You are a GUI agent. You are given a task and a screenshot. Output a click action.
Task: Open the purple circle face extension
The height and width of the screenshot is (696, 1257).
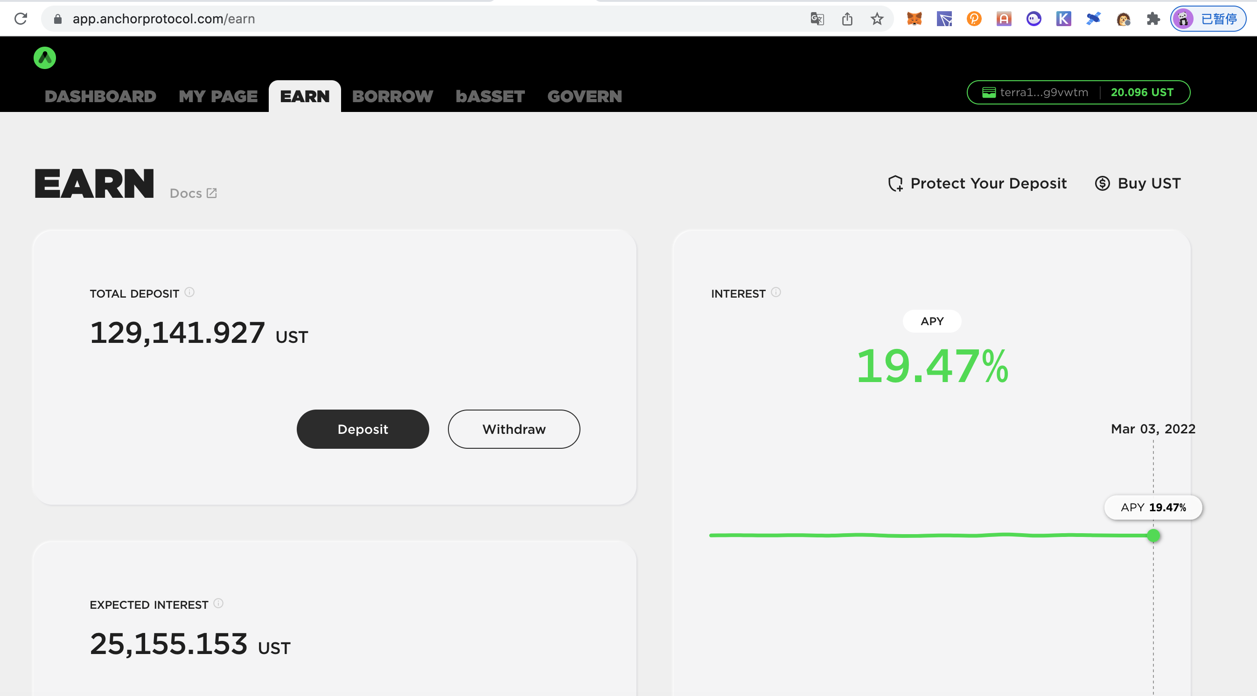1034,19
